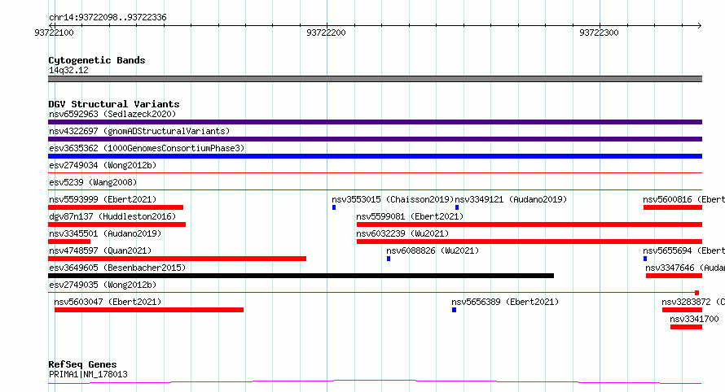Screen dimensions: 725x392
Task: Select the red bar under nsv4748597
Action: pyautogui.click(x=177, y=259)
